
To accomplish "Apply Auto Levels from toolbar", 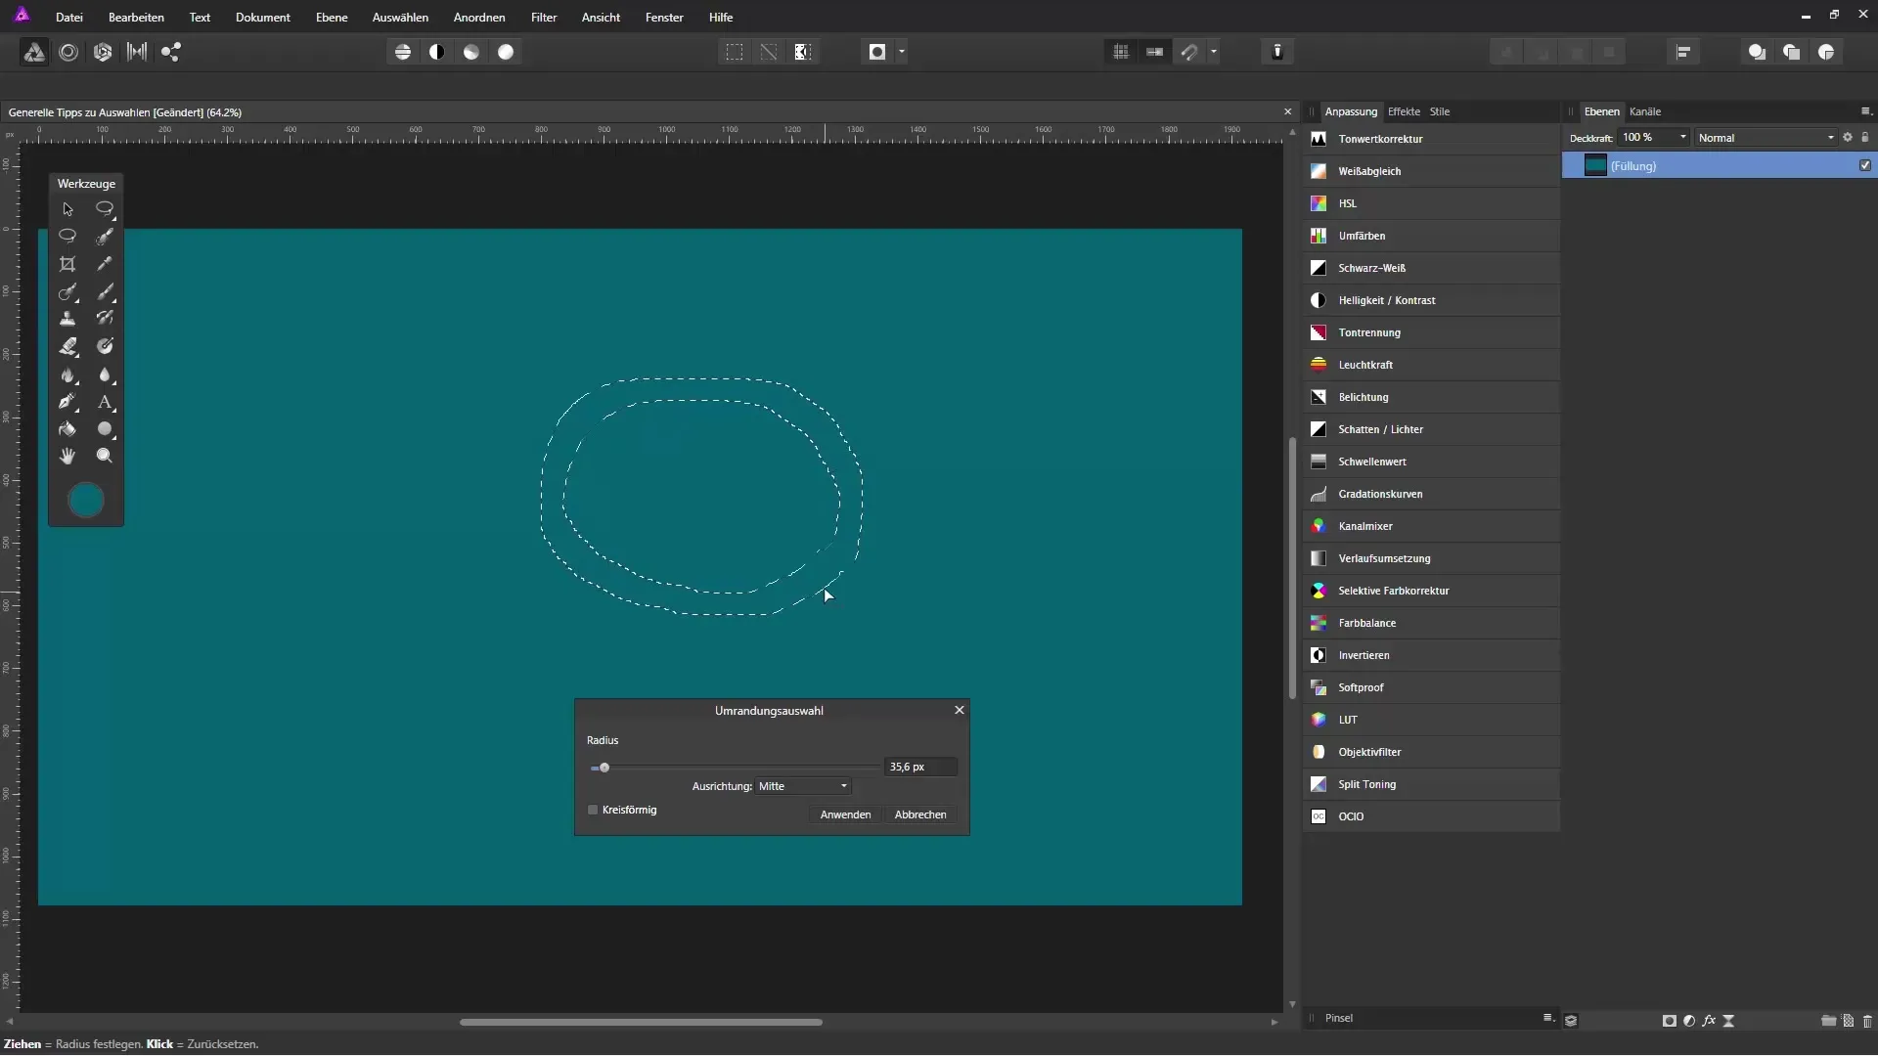I will point(403,52).
